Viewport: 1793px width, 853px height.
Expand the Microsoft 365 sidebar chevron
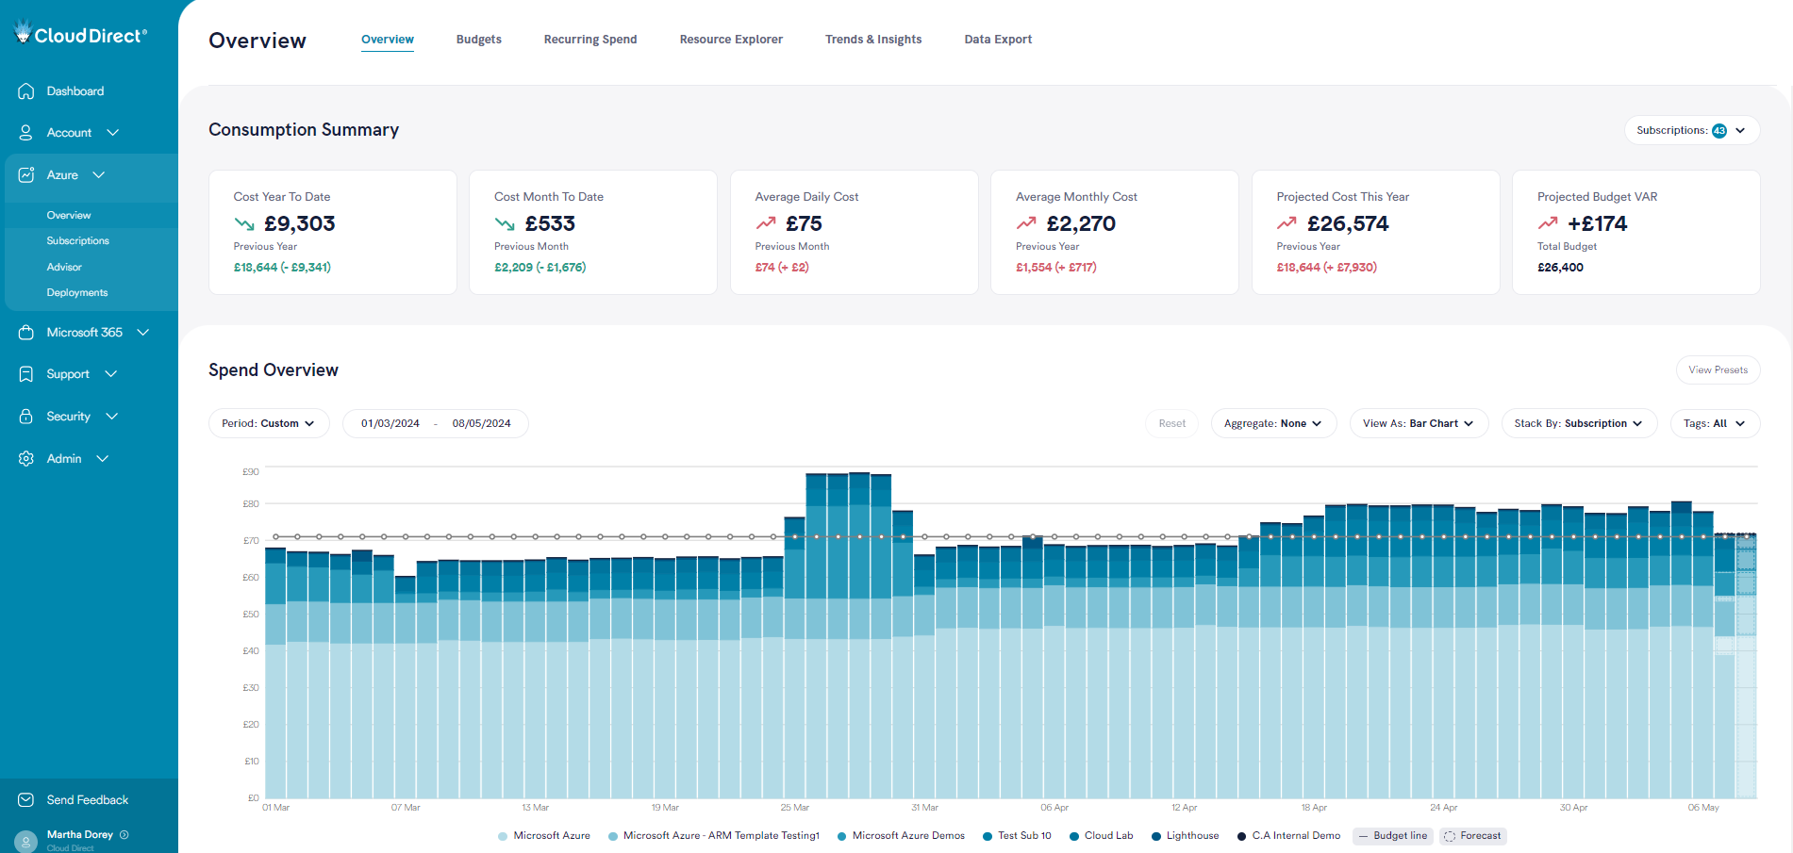(143, 333)
